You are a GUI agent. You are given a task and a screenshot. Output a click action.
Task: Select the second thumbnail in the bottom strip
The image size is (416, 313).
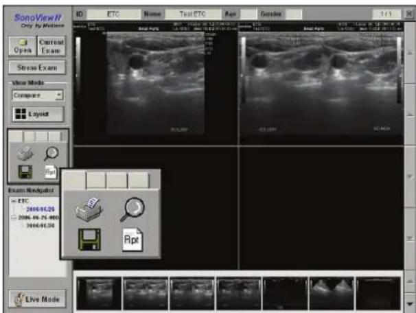coord(146,293)
